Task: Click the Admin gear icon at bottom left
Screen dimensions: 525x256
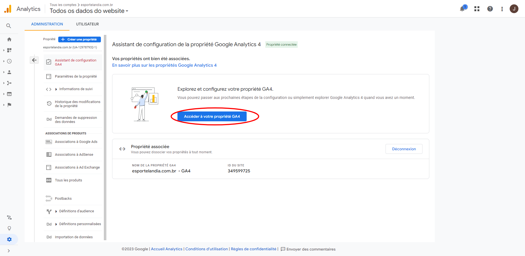Action: point(9,239)
